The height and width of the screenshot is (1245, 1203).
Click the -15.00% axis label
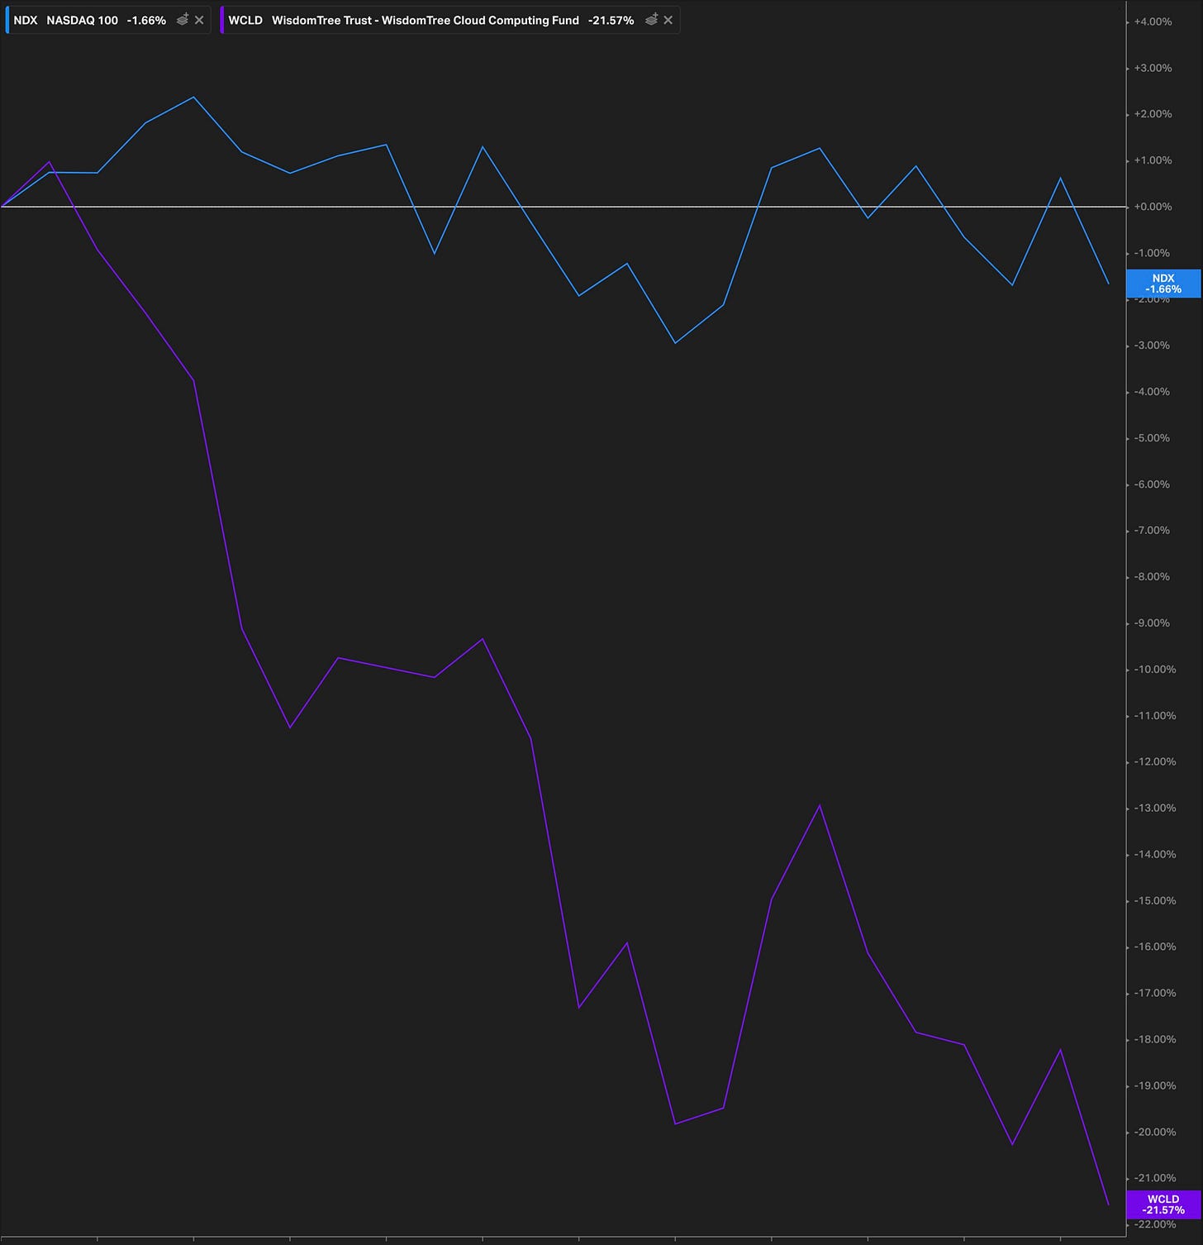click(x=1153, y=900)
